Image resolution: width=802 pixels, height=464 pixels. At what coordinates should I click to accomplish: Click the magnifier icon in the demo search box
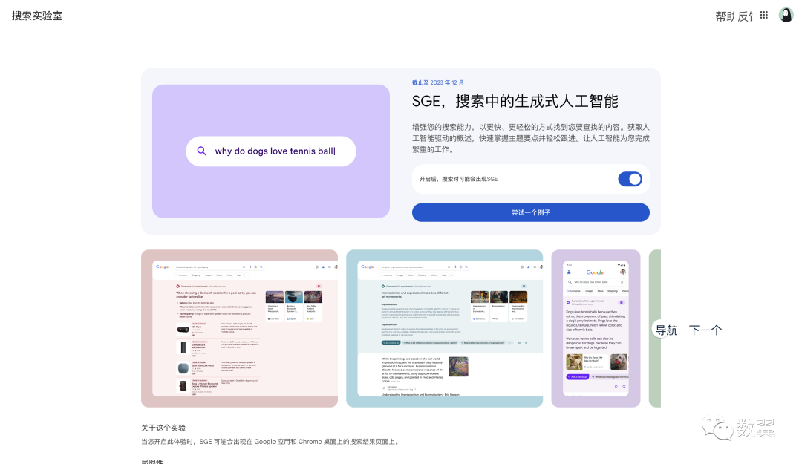click(x=201, y=151)
